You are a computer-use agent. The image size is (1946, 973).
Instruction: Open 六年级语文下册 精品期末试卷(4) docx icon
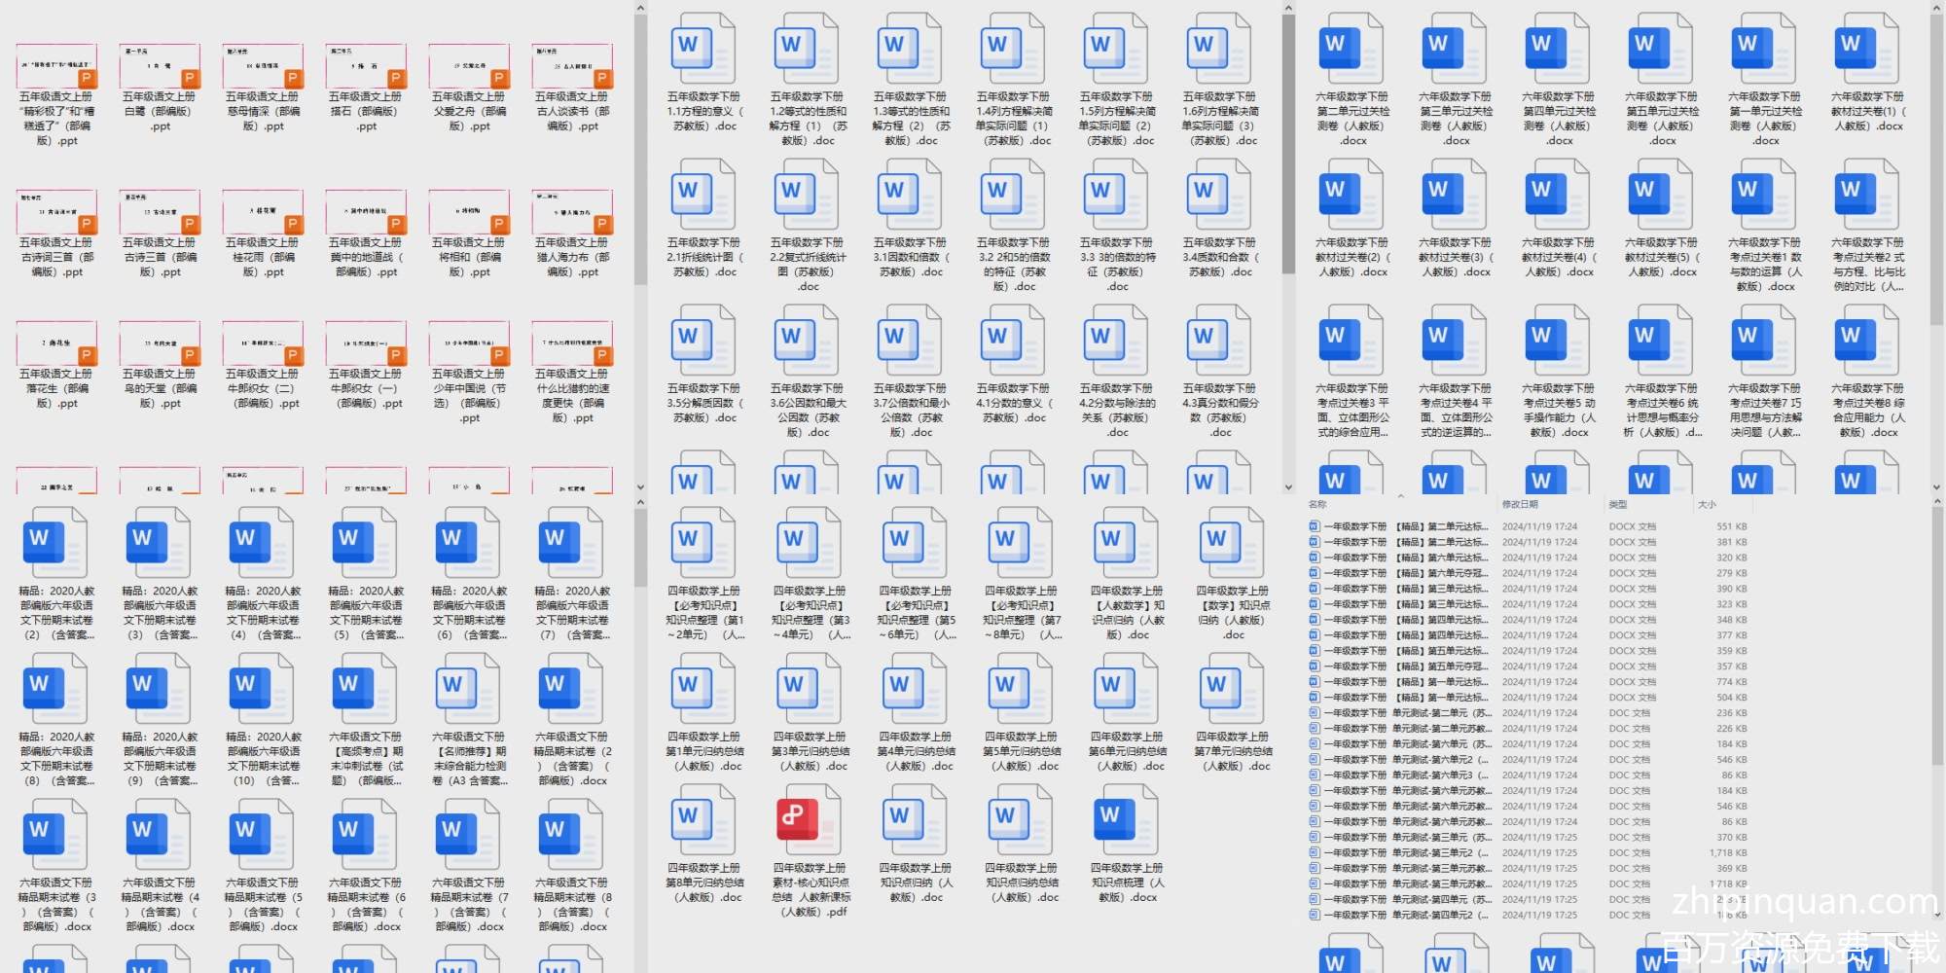(x=159, y=835)
